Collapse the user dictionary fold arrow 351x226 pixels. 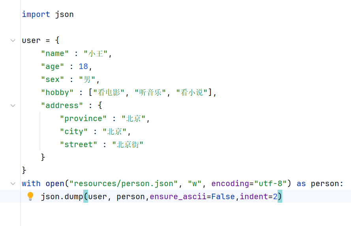coord(13,41)
